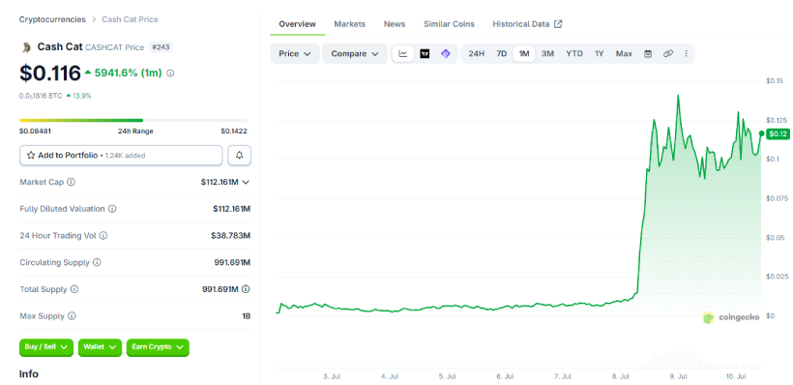Open the chart more options menu

[687, 53]
